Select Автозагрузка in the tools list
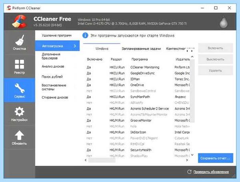 pos(57,46)
